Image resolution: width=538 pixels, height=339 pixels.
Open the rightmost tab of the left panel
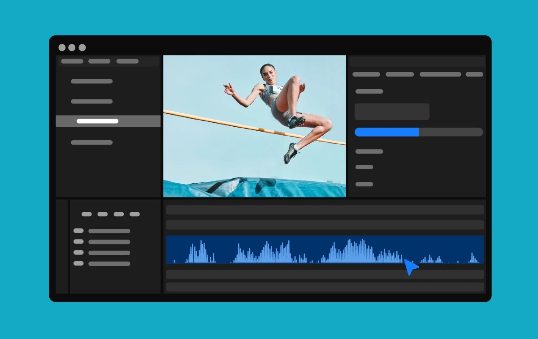tap(127, 61)
